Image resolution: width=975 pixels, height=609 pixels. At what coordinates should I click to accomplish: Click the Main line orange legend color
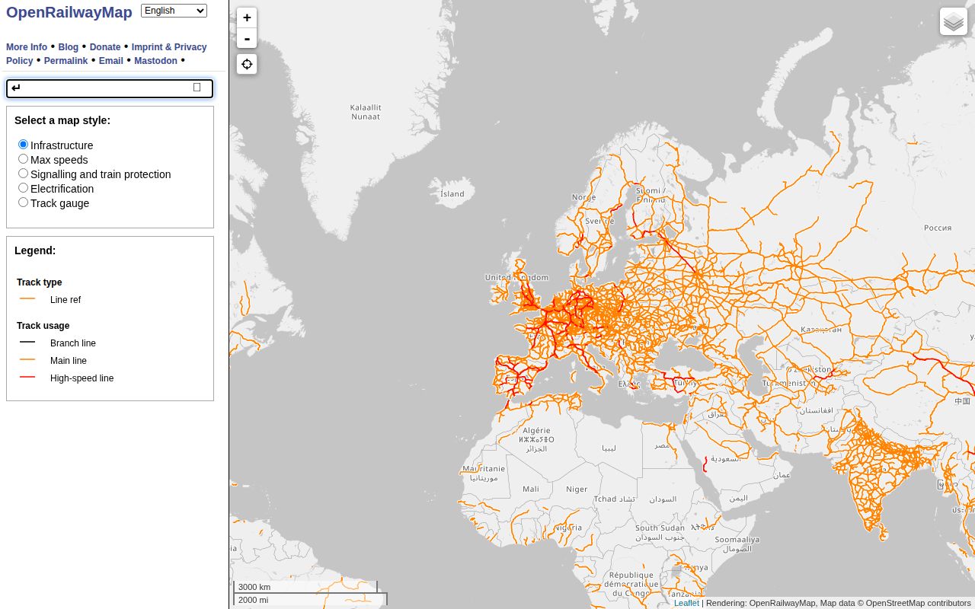pos(27,359)
